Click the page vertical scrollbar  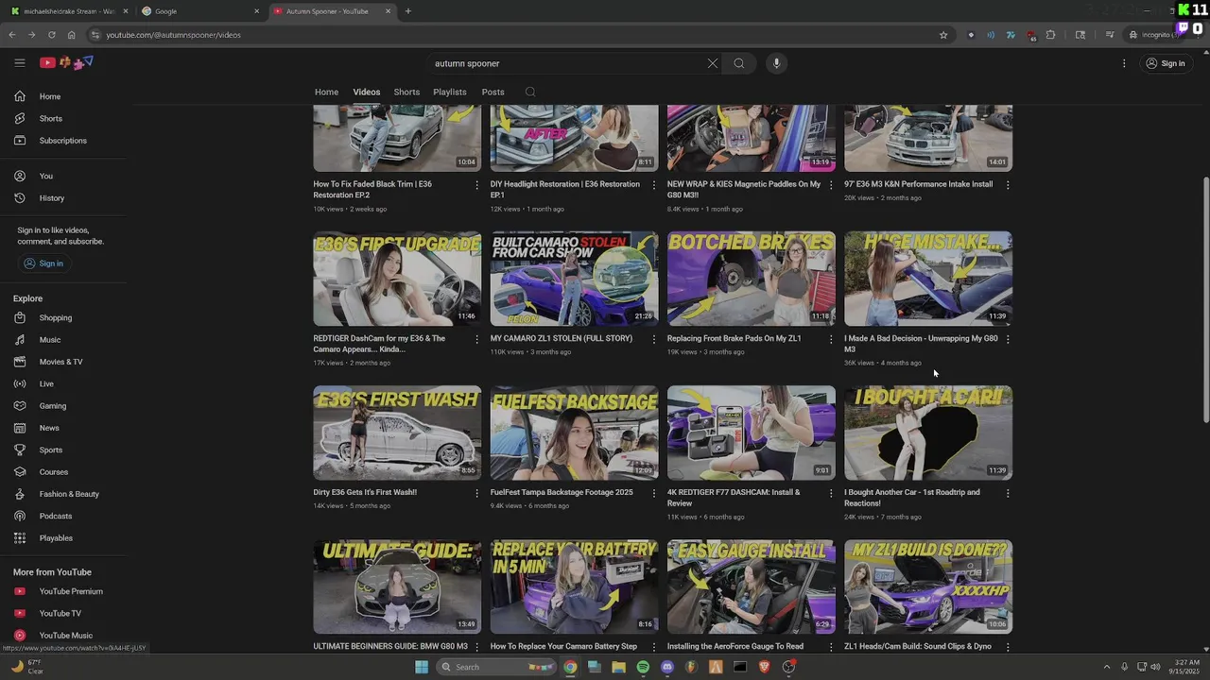(x=1205, y=297)
